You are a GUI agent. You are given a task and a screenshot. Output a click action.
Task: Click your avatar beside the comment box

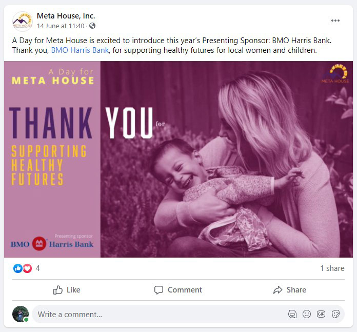pos(21,314)
